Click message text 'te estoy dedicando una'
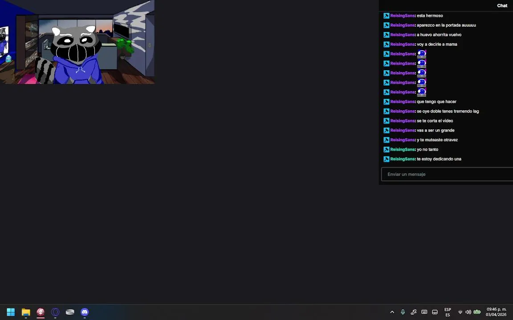Screen dimensions: 513x320 coord(439,159)
